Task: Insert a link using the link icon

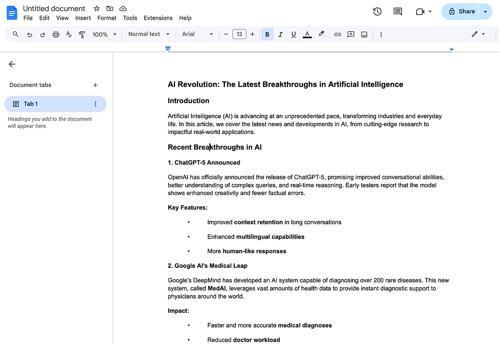Action: pos(337,34)
